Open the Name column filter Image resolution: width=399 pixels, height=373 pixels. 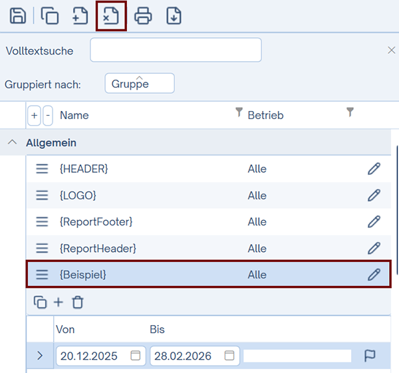(239, 113)
